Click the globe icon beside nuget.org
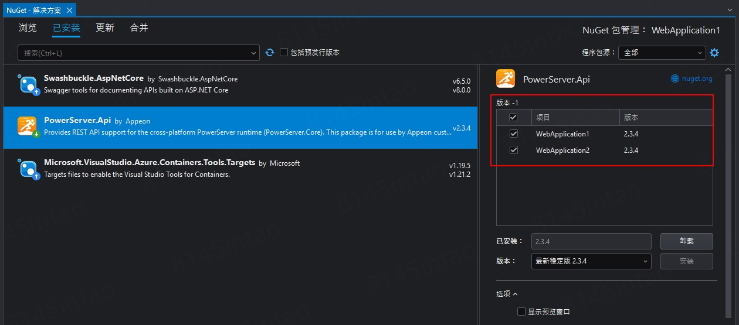739x325 pixels. pyautogui.click(x=675, y=78)
